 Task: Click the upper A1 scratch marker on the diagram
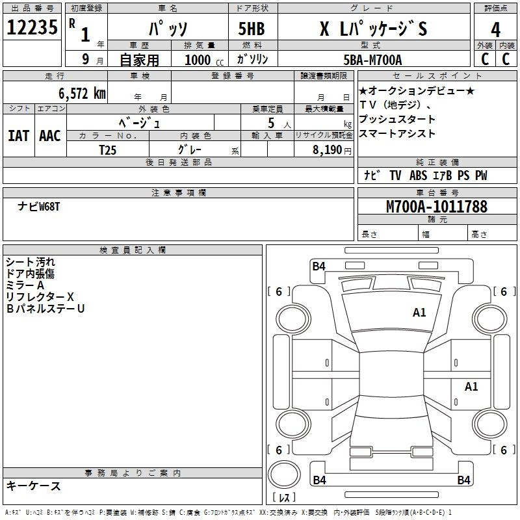(x=419, y=313)
